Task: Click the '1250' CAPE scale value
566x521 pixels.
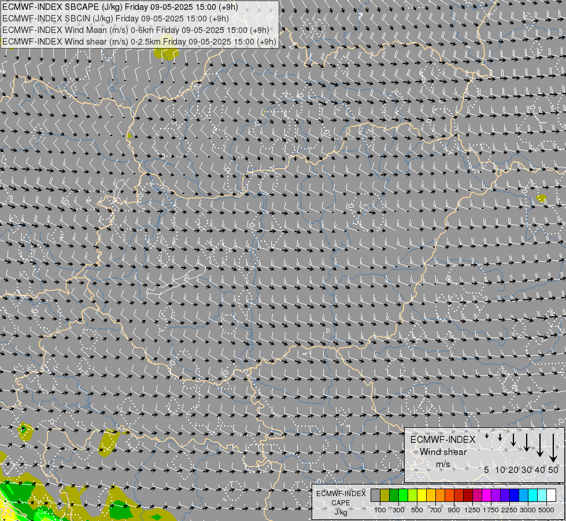Action: pyautogui.click(x=472, y=510)
